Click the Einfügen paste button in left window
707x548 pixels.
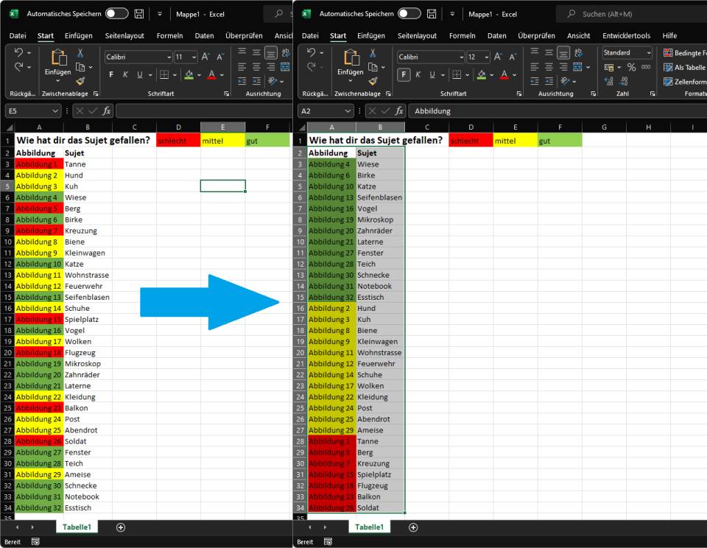coord(57,63)
